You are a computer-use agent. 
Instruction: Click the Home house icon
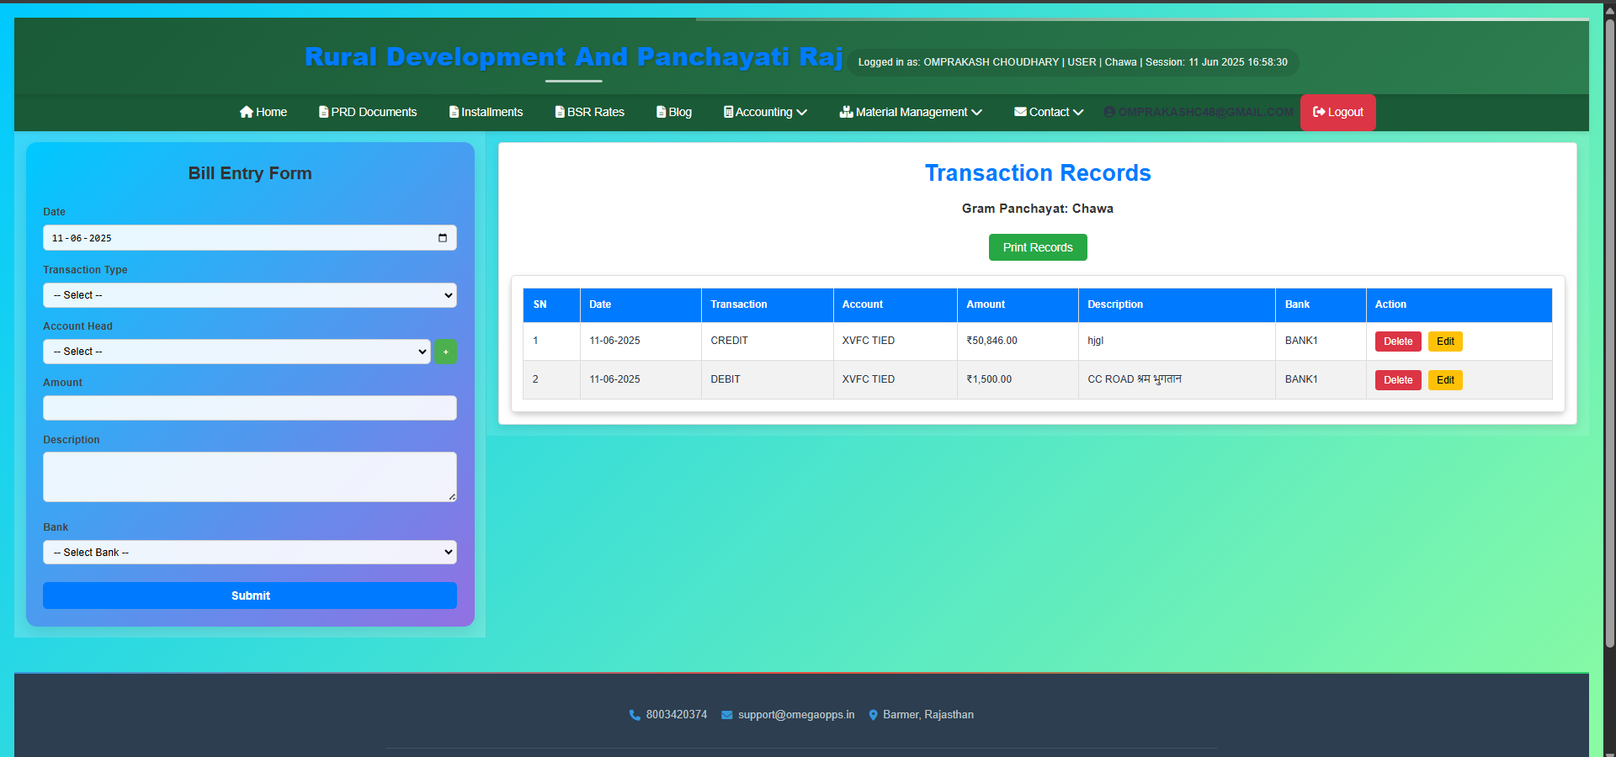247,112
